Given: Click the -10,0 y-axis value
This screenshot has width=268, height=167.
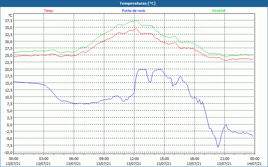Looking at the screenshot, I should (x=8, y=152).
